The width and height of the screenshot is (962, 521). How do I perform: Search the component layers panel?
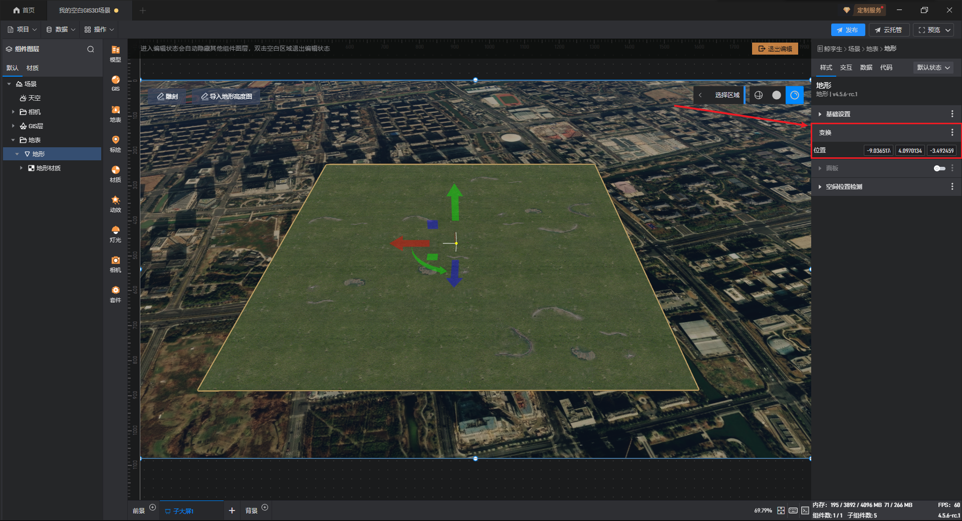(91, 49)
